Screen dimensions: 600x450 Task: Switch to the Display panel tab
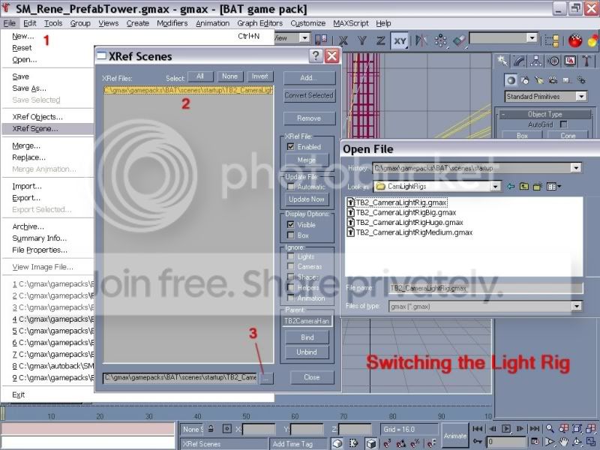(570, 61)
